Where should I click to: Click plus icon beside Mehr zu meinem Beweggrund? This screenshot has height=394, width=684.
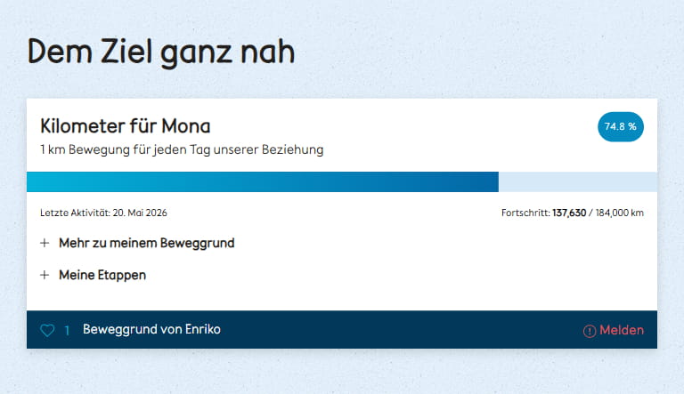[x=45, y=243]
